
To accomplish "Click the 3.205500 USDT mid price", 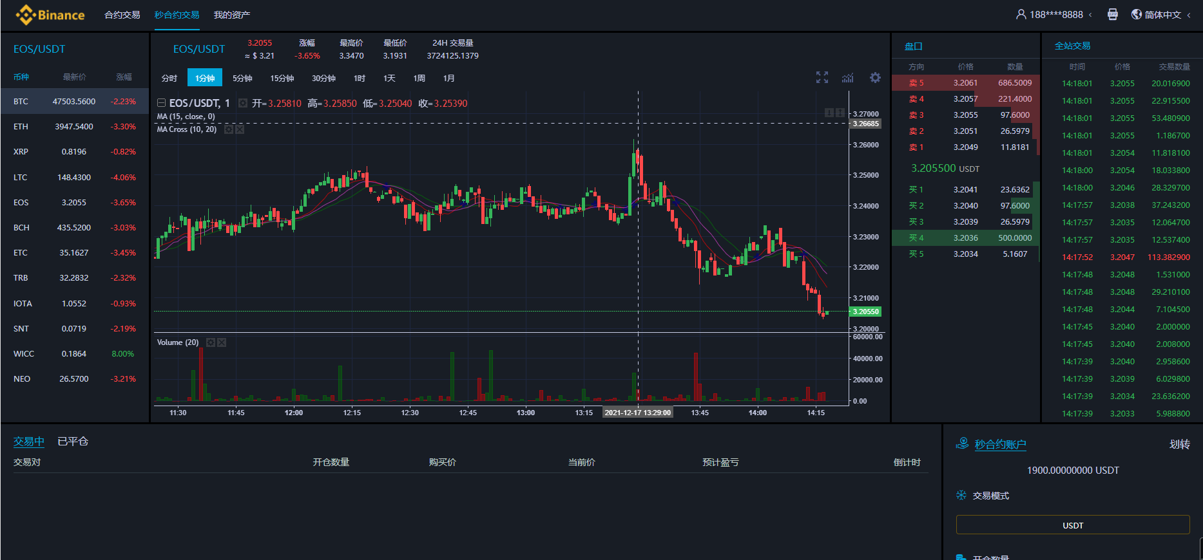I will click(x=945, y=168).
